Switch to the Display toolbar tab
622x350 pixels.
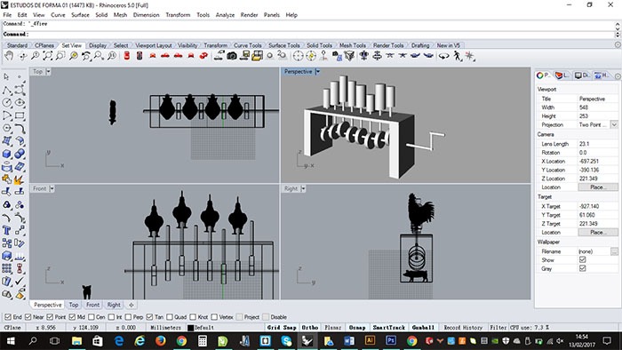pyautogui.click(x=98, y=45)
